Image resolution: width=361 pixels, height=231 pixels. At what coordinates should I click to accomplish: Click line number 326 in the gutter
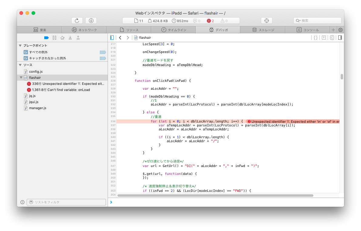tap(113, 81)
